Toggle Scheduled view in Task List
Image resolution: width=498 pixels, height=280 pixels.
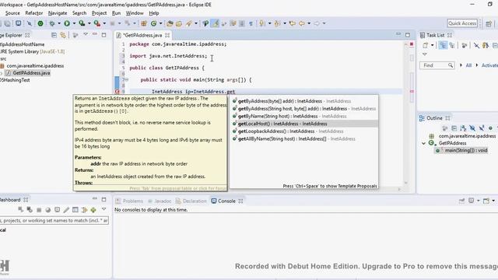[451, 46]
